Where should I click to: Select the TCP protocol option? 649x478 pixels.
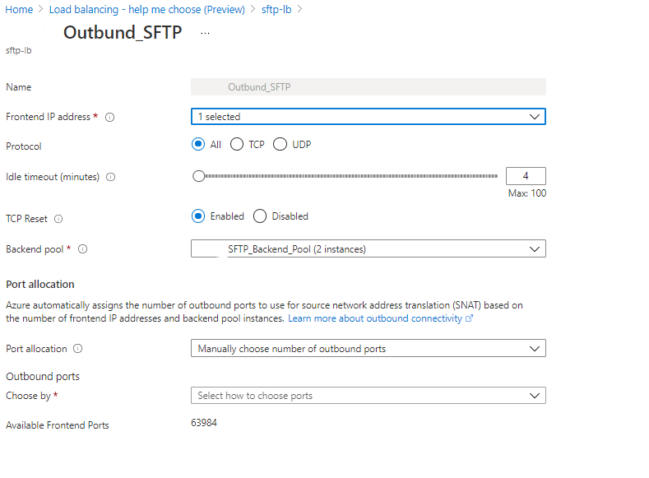tap(237, 145)
